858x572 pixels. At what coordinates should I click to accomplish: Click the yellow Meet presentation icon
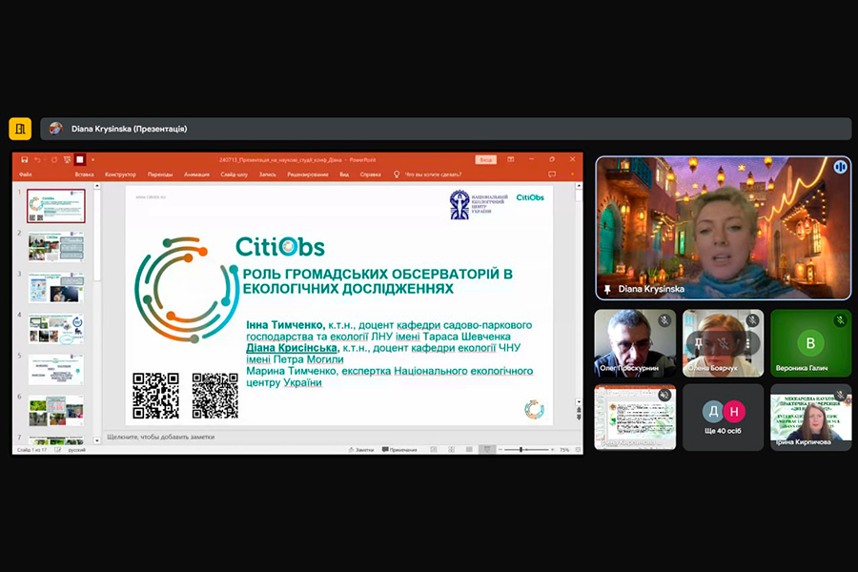click(x=20, y=129)
